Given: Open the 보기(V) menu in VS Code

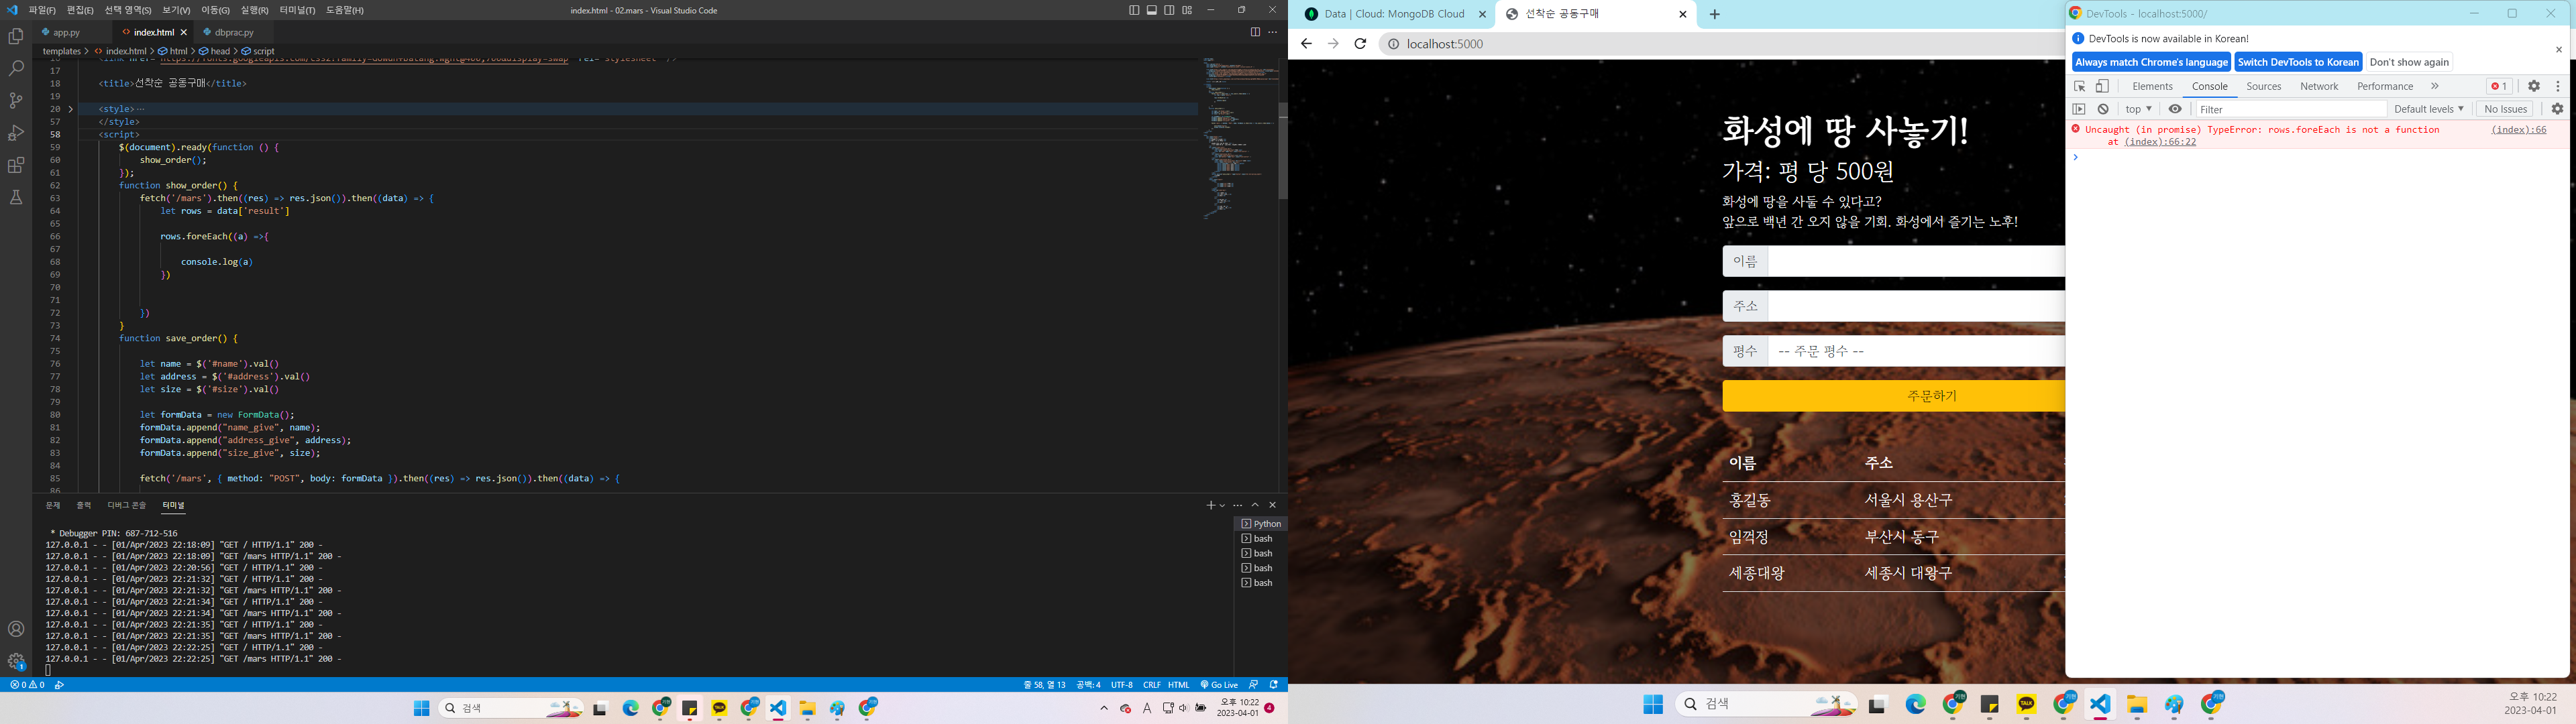Looking at the screenshot, I should coord(176,10).
